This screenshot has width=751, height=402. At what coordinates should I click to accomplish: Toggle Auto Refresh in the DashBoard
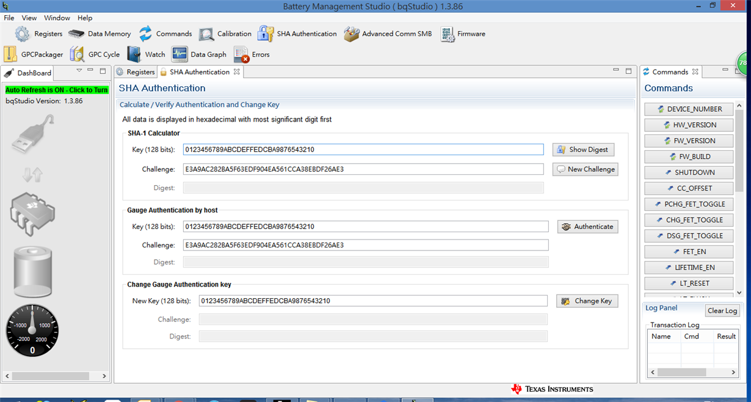click(x=57, y=90)
